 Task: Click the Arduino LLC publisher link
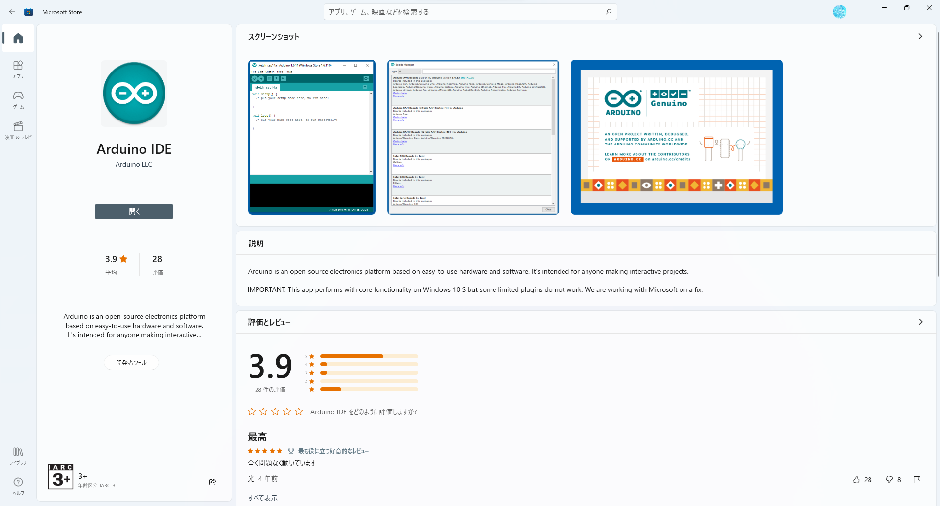click(x=134, y=164)
